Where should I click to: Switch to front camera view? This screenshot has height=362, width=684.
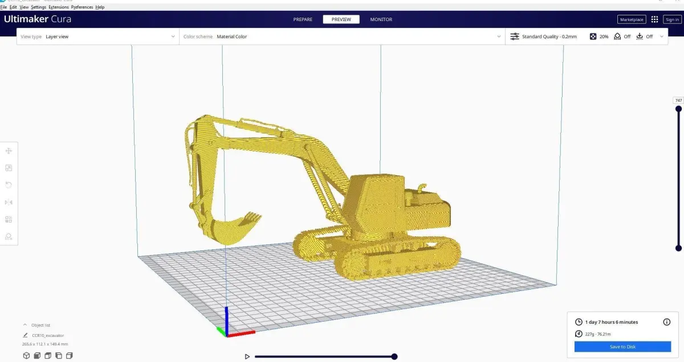tap(37, 356)
